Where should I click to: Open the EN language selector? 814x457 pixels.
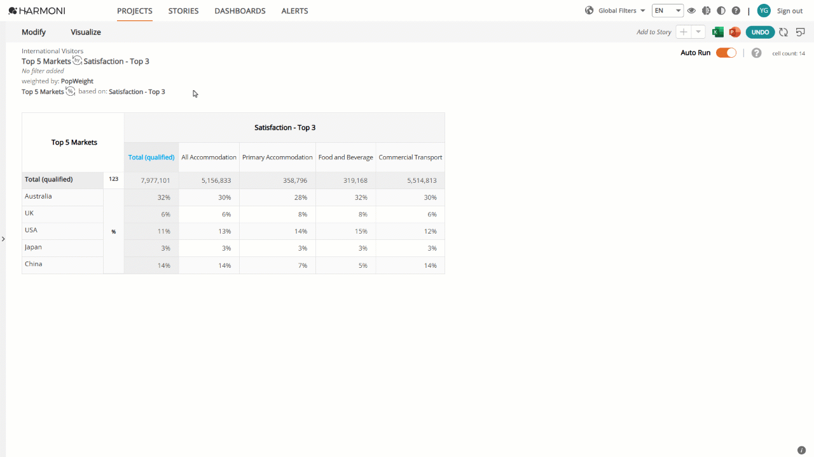(668, 11)
